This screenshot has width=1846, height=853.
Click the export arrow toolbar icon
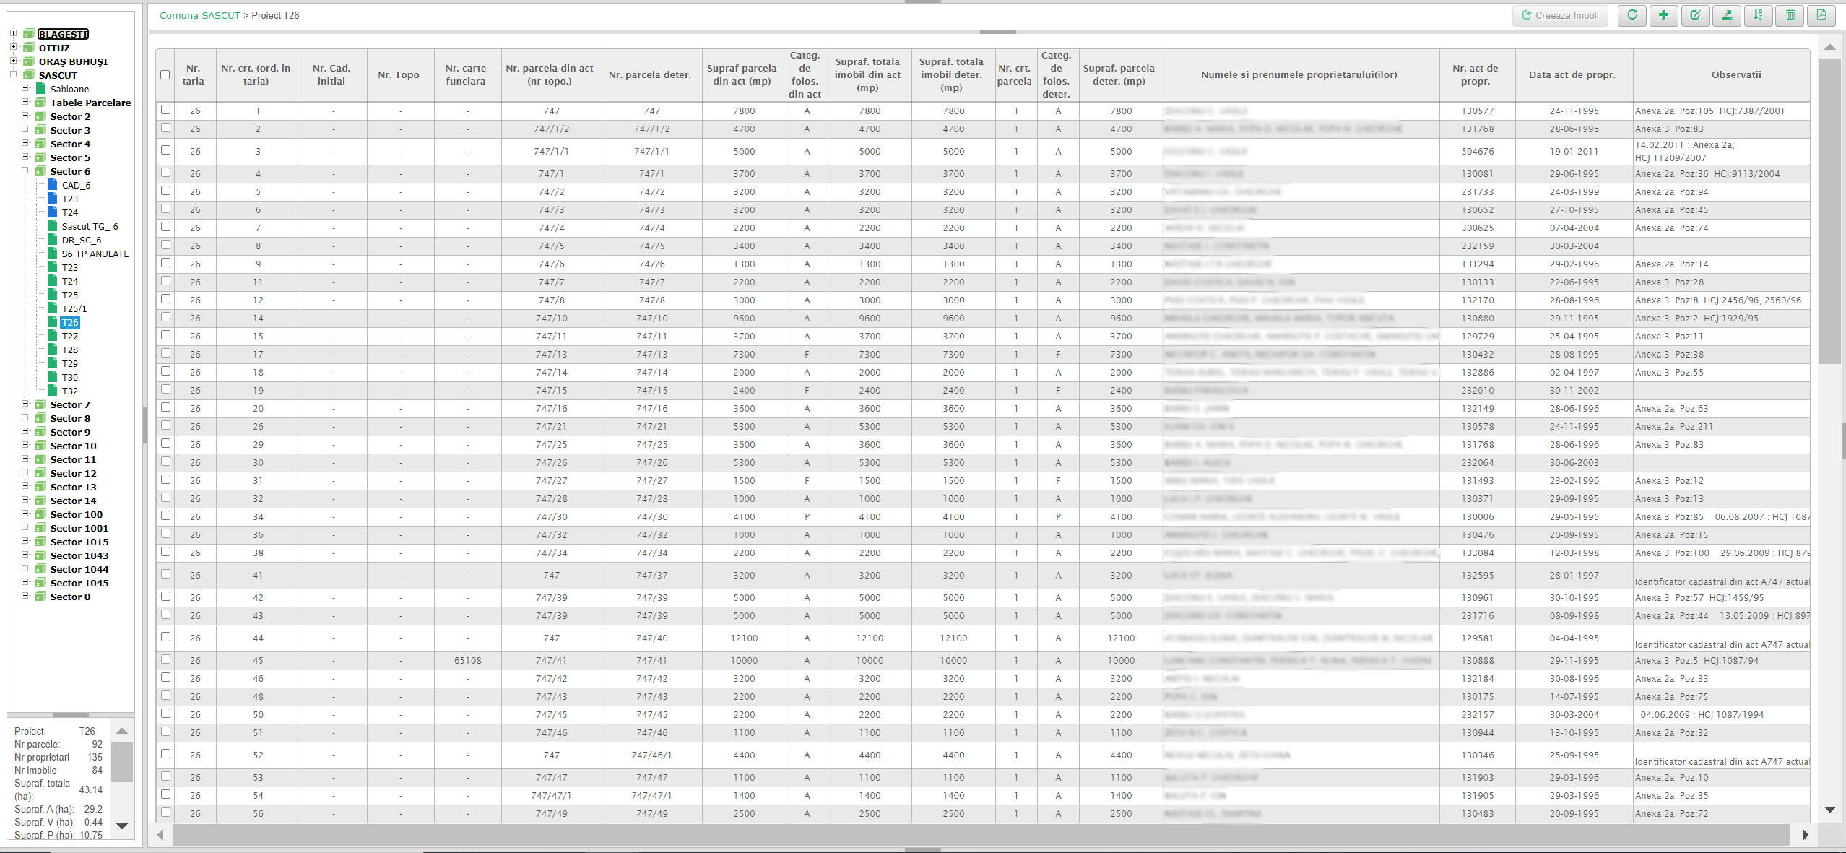[x=1727, y=15]
